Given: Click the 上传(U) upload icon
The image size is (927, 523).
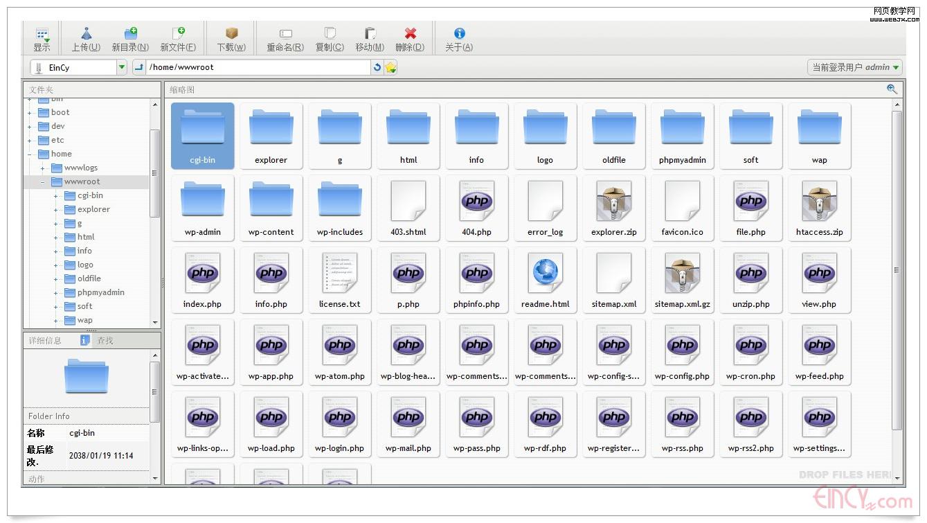Looking at the screenshot, I should 87,33.
